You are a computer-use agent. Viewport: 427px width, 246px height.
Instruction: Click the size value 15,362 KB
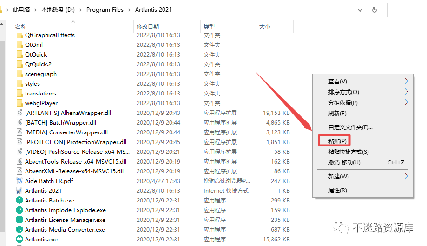coord(276,240)
